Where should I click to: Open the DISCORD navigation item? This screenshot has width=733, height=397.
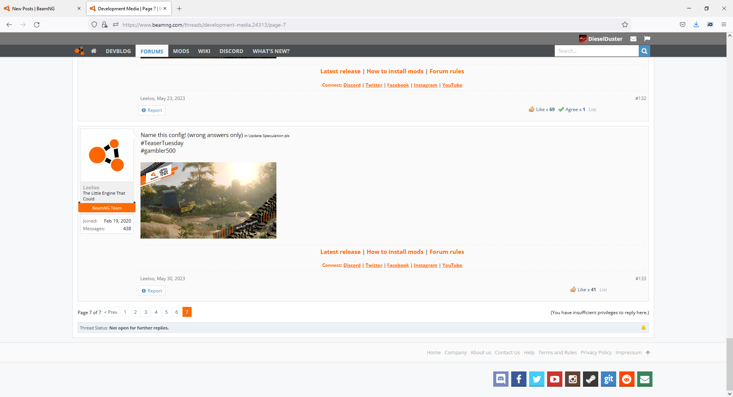click(x=231, y=51)
